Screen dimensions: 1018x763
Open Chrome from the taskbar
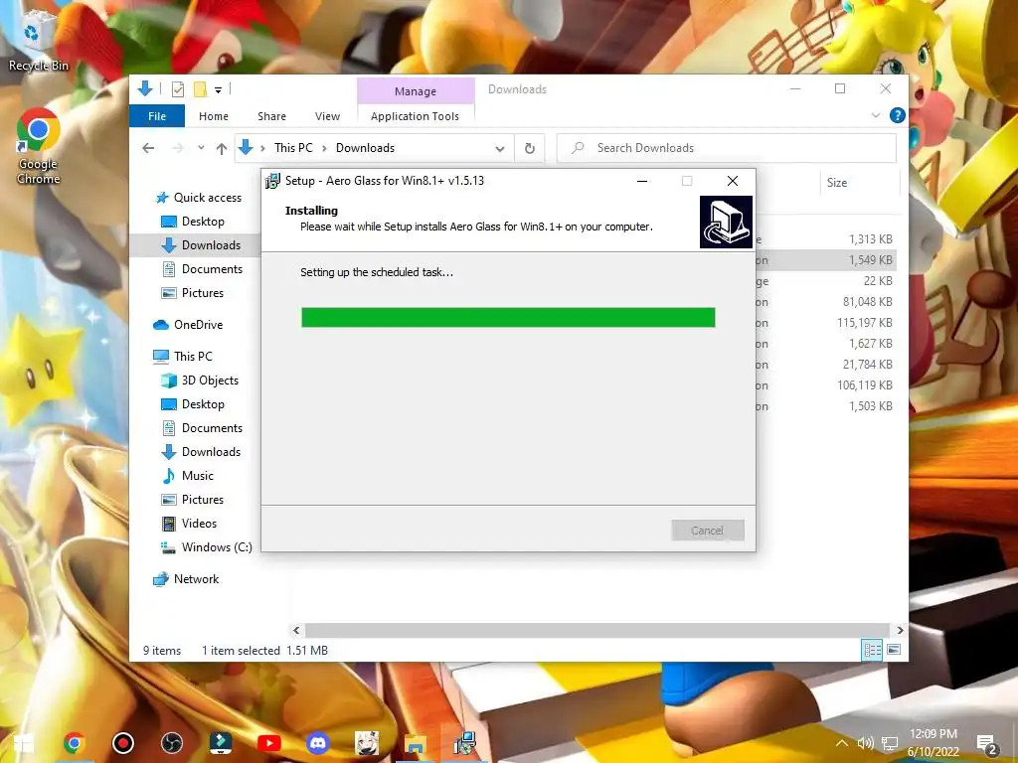tap(74, 743)
